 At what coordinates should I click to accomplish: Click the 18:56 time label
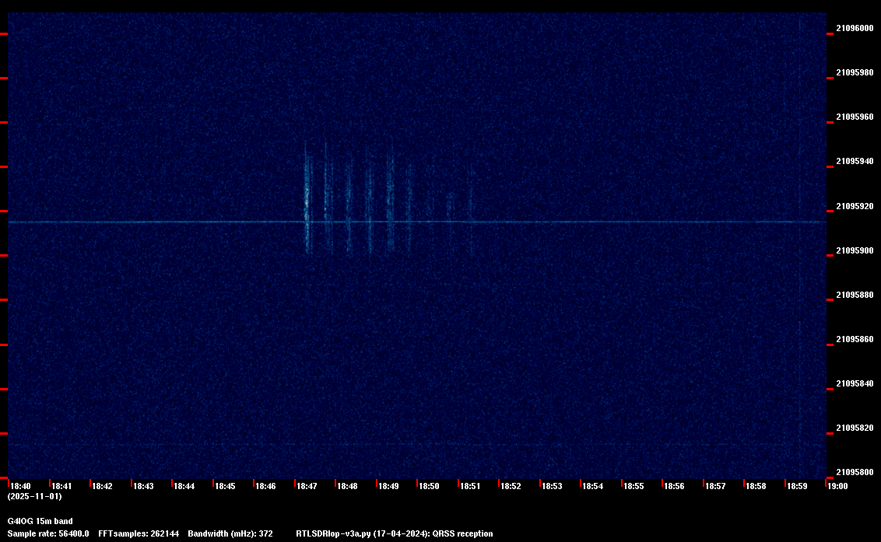[674, 486]
